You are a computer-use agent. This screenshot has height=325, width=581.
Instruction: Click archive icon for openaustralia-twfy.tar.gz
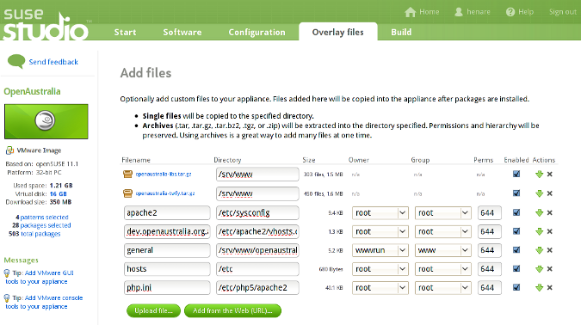point(127,193)
